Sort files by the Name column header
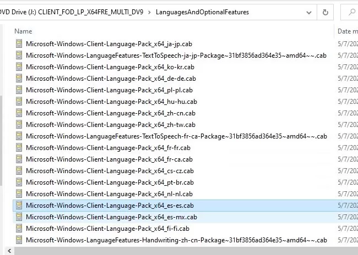 tap(23, 31)
